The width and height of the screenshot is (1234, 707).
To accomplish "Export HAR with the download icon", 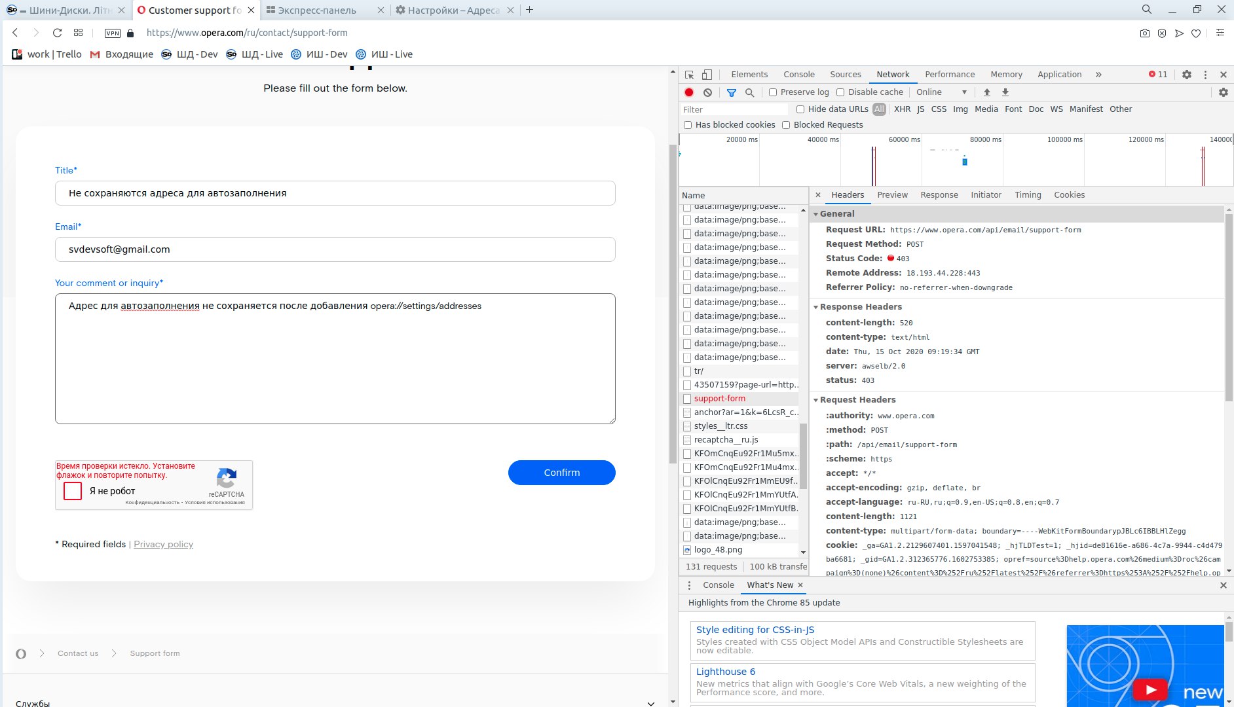I will tap(1005, 92).
